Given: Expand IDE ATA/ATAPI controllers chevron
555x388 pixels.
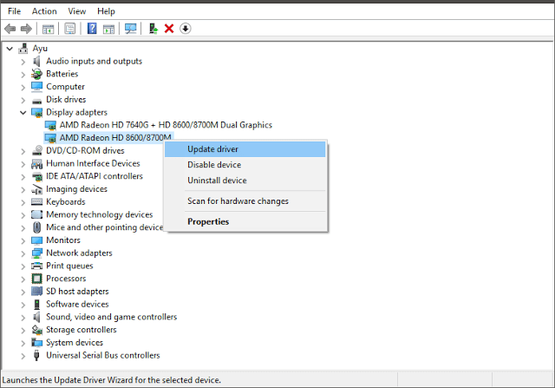Looking at the screenshot, I should [23, 177].
